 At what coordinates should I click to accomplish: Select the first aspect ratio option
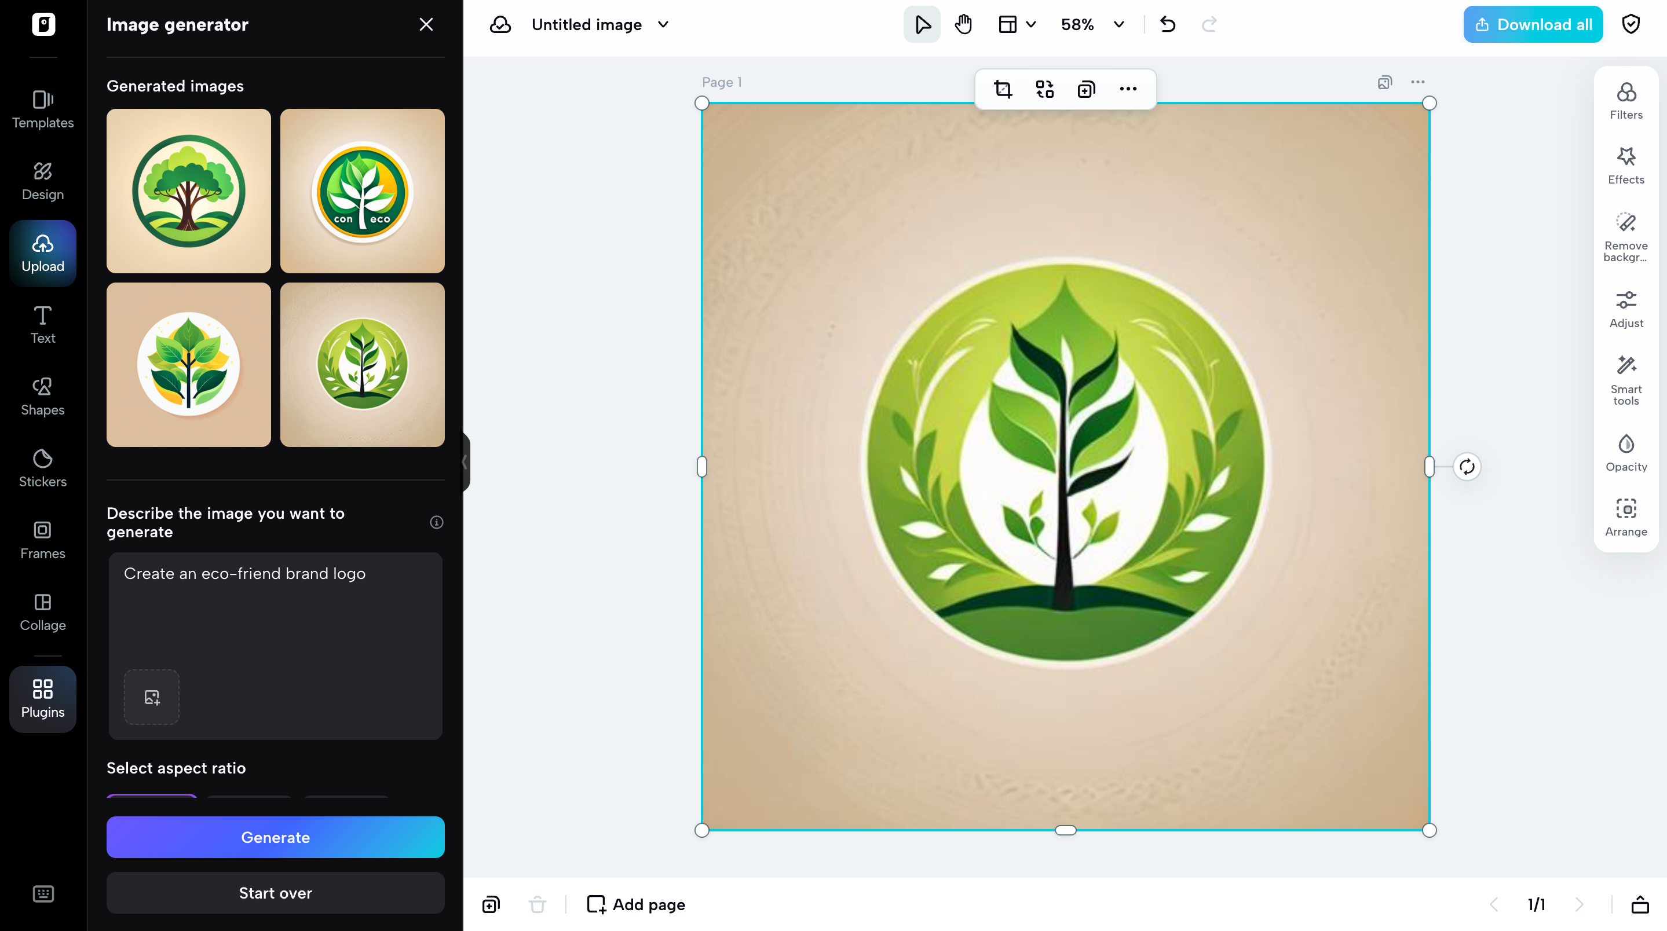(151, 800)
